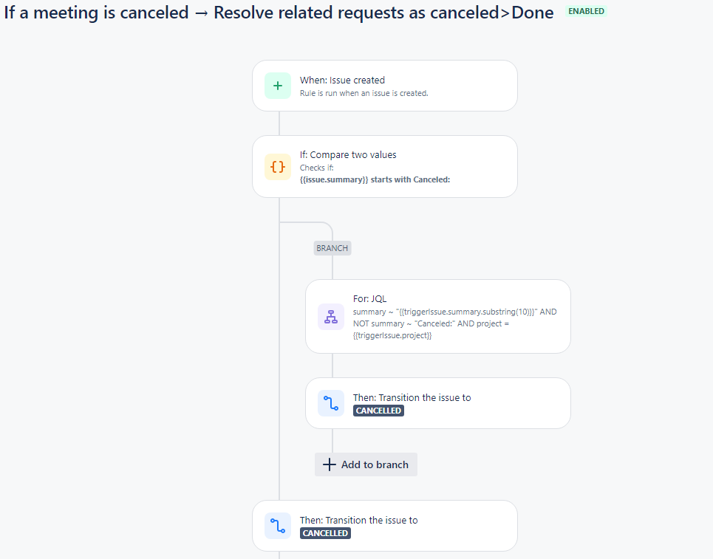Click the plus icon in Add to branch

click(329, 464)
